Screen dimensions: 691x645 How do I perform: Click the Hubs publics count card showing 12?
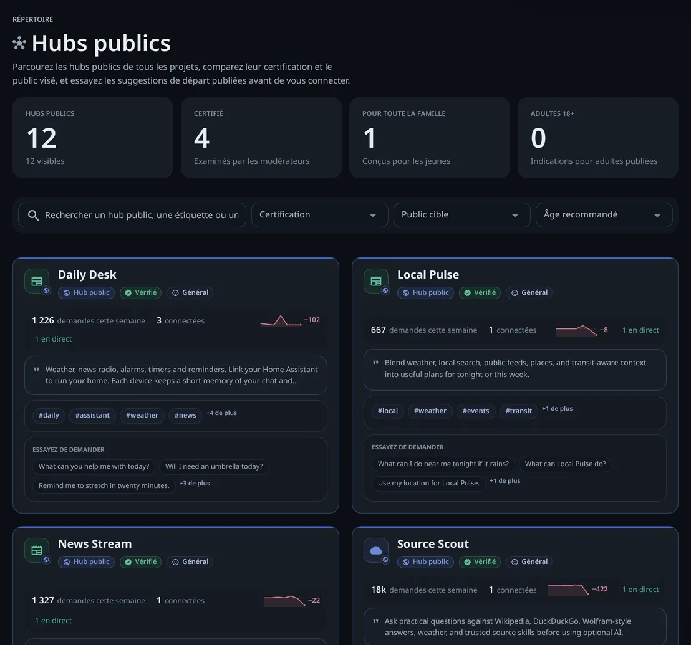tap(93, 138)
